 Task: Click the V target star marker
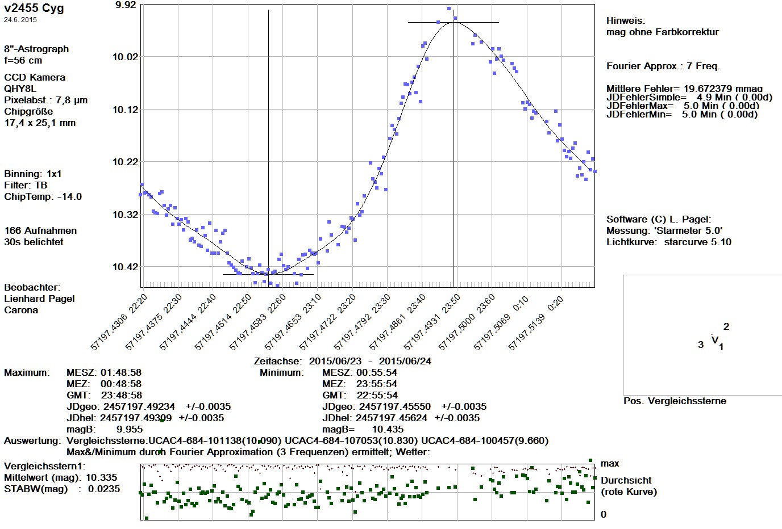tap(714, 339)
